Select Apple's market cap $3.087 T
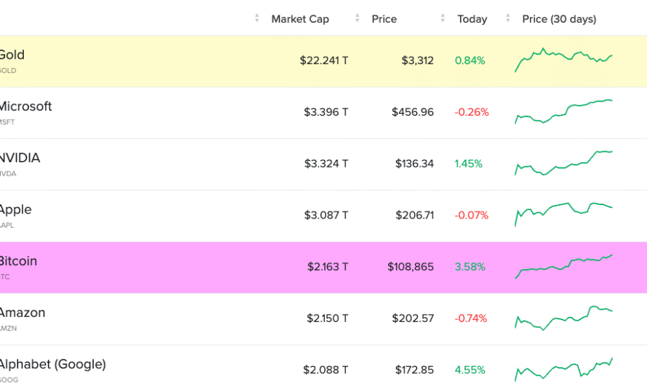Image resolution: width=647 pixels, height=388 pixels. coord(326,215)
